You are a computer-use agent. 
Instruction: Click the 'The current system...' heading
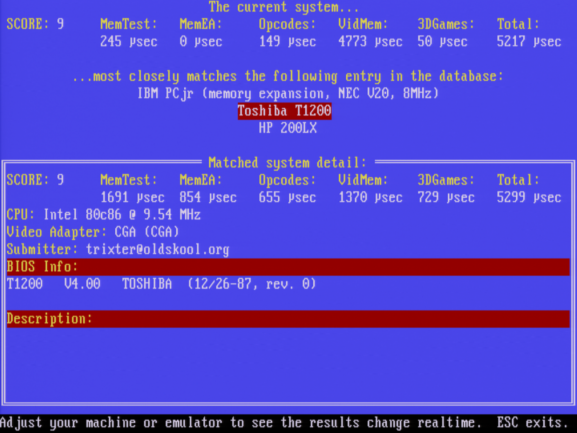click(x=284, y=7)
